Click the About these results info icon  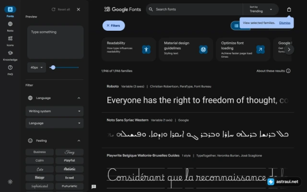[x=288, y=71]
